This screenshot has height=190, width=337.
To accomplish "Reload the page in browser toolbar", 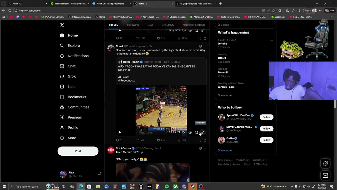I will (10, 11).
